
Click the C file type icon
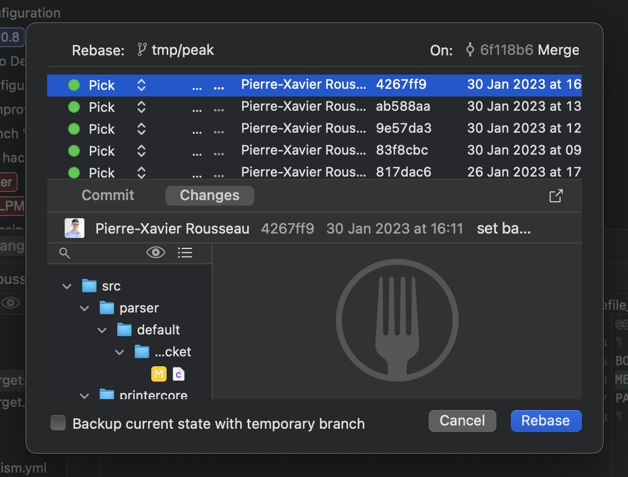[178, 374]
